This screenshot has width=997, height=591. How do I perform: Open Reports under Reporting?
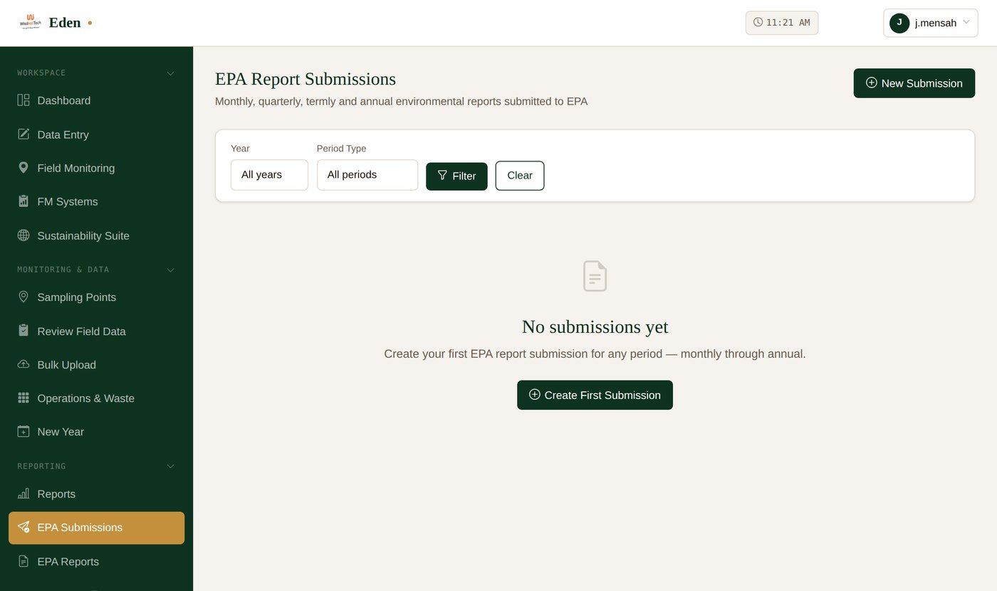(x=96, y=494)
